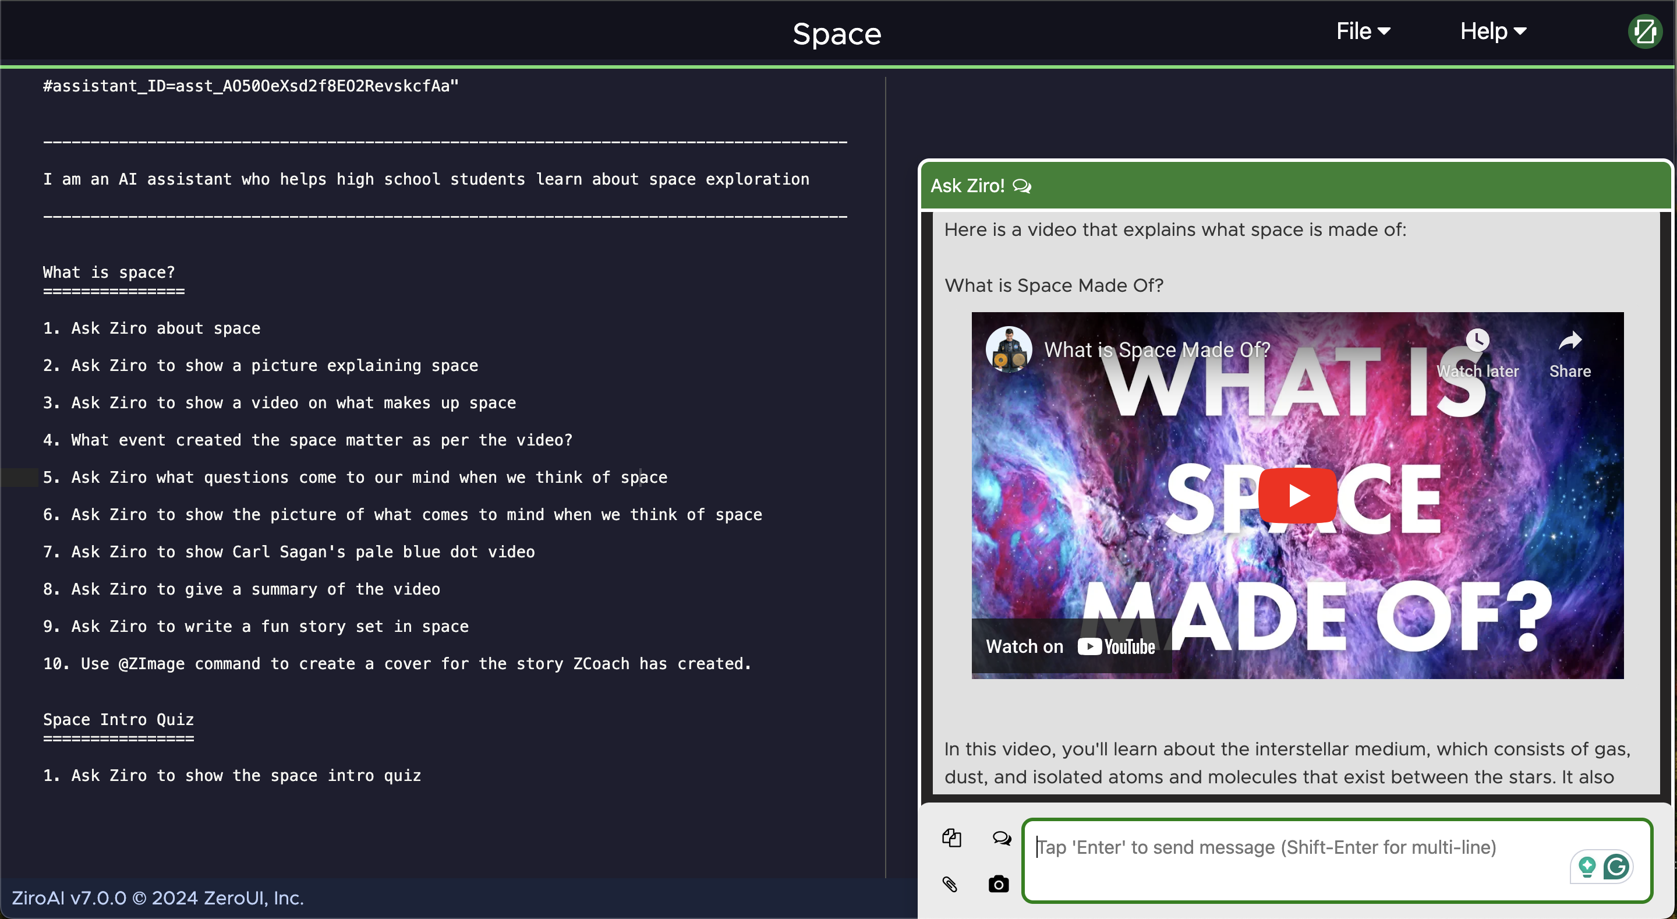Click line '3. Ask Ziro to show a video'
The width and height of the screenshot is (1677, 919).
279,402
